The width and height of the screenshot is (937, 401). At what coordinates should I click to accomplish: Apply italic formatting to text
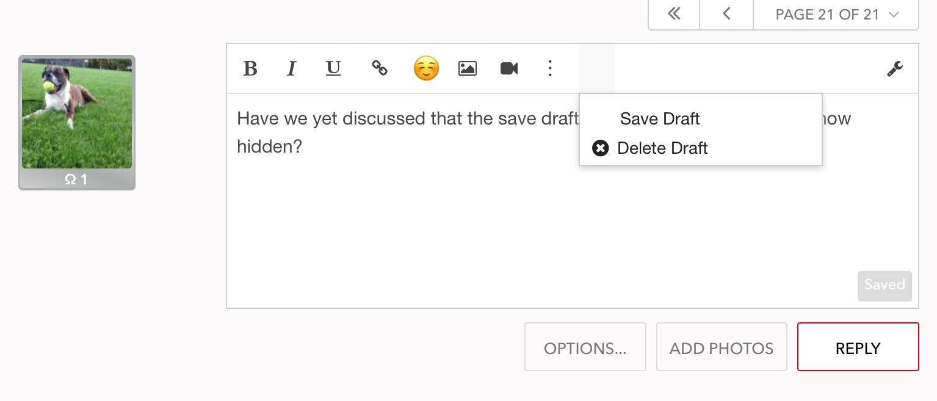click(292, 68)
